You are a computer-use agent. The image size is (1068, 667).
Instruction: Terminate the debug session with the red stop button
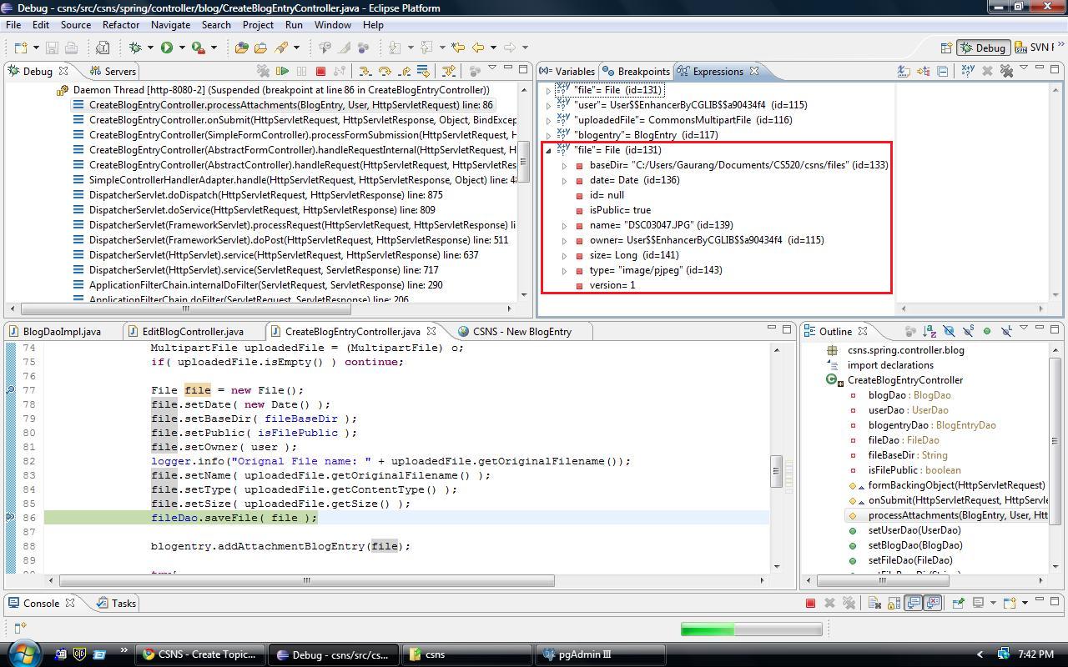[x=320, y=72]
